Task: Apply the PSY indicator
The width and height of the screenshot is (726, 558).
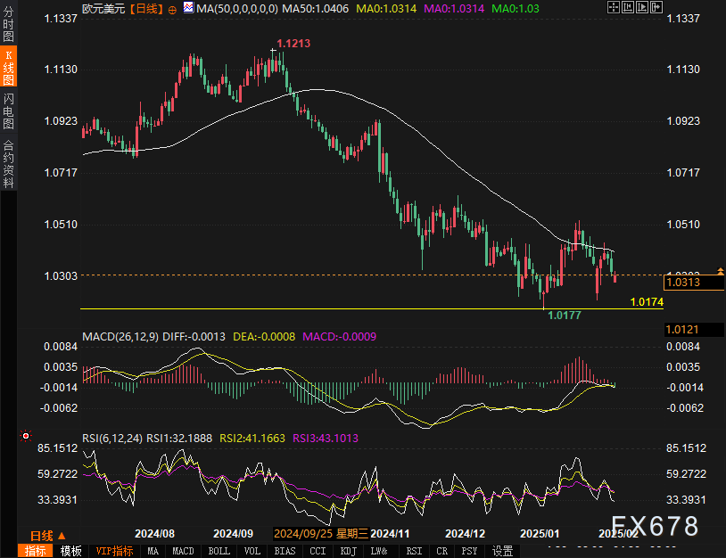Action: pos(469,551)
